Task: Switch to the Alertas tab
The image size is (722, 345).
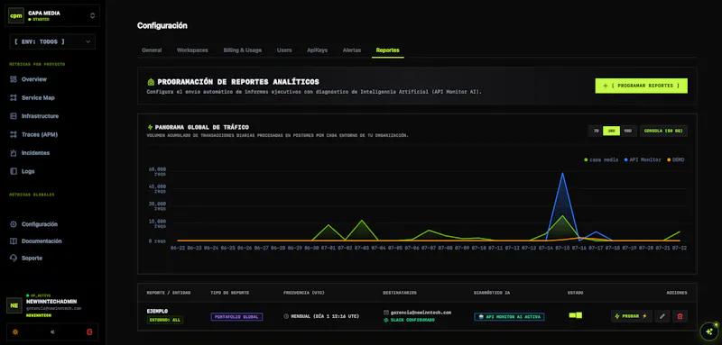Action: pyautogui.click(x=352, y=50)
